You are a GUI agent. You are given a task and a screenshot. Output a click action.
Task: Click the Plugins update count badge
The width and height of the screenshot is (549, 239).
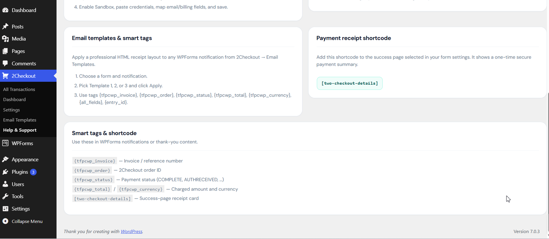[33, 172]
